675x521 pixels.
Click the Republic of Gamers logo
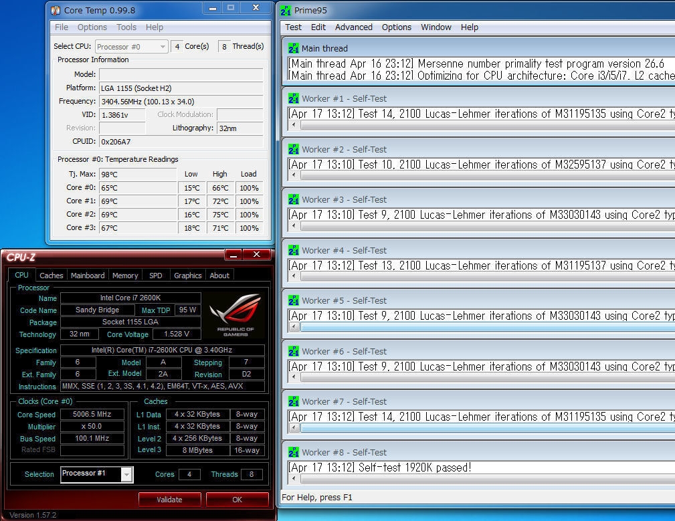235,314
